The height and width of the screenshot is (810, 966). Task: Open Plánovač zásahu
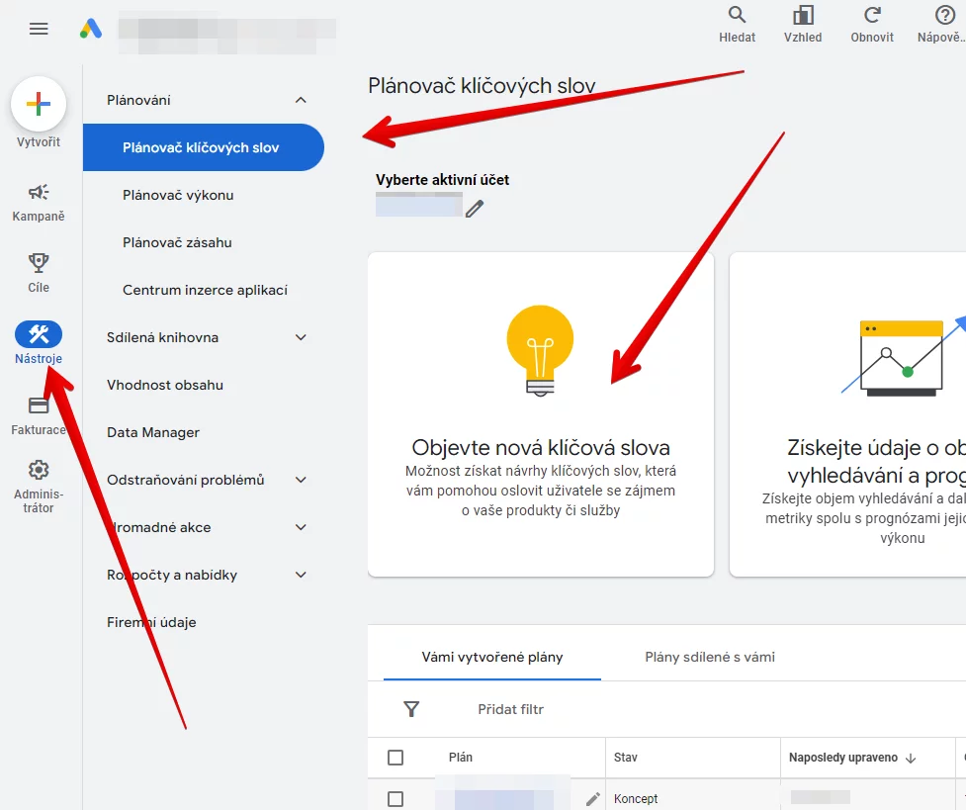(177, 242)
